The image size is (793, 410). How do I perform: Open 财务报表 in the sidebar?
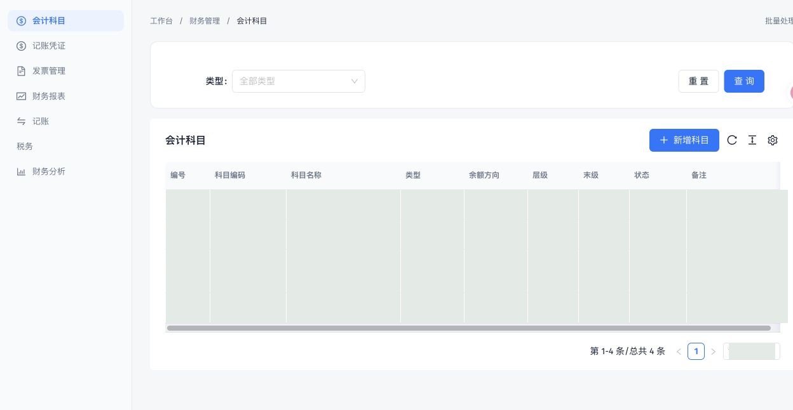pyautogui.click(x=66, y=96)
